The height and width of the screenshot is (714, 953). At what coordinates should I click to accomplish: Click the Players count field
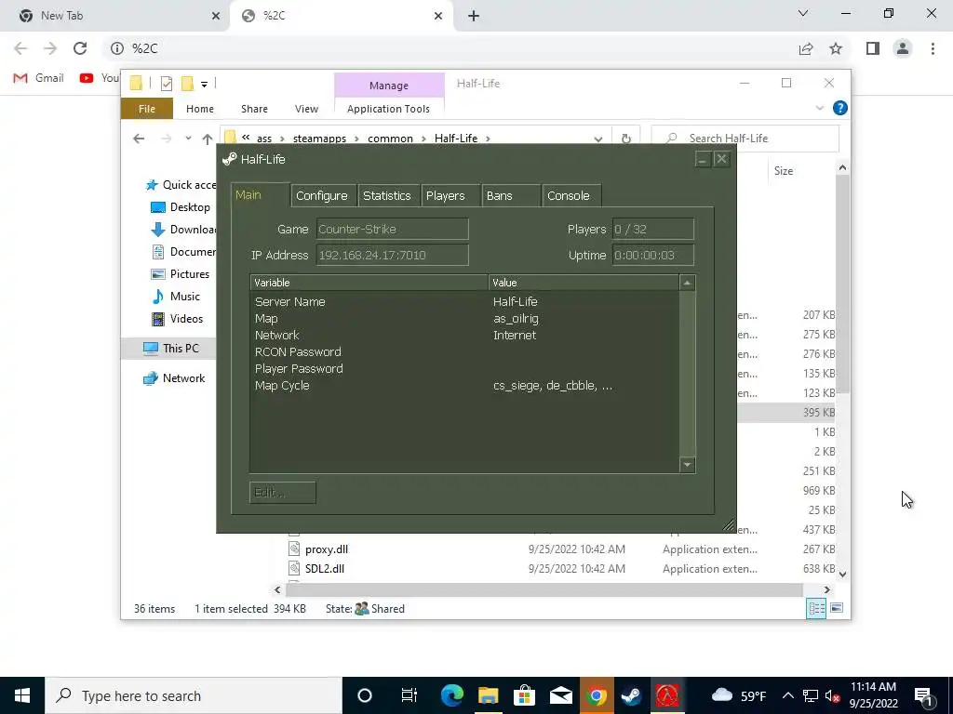652,230
